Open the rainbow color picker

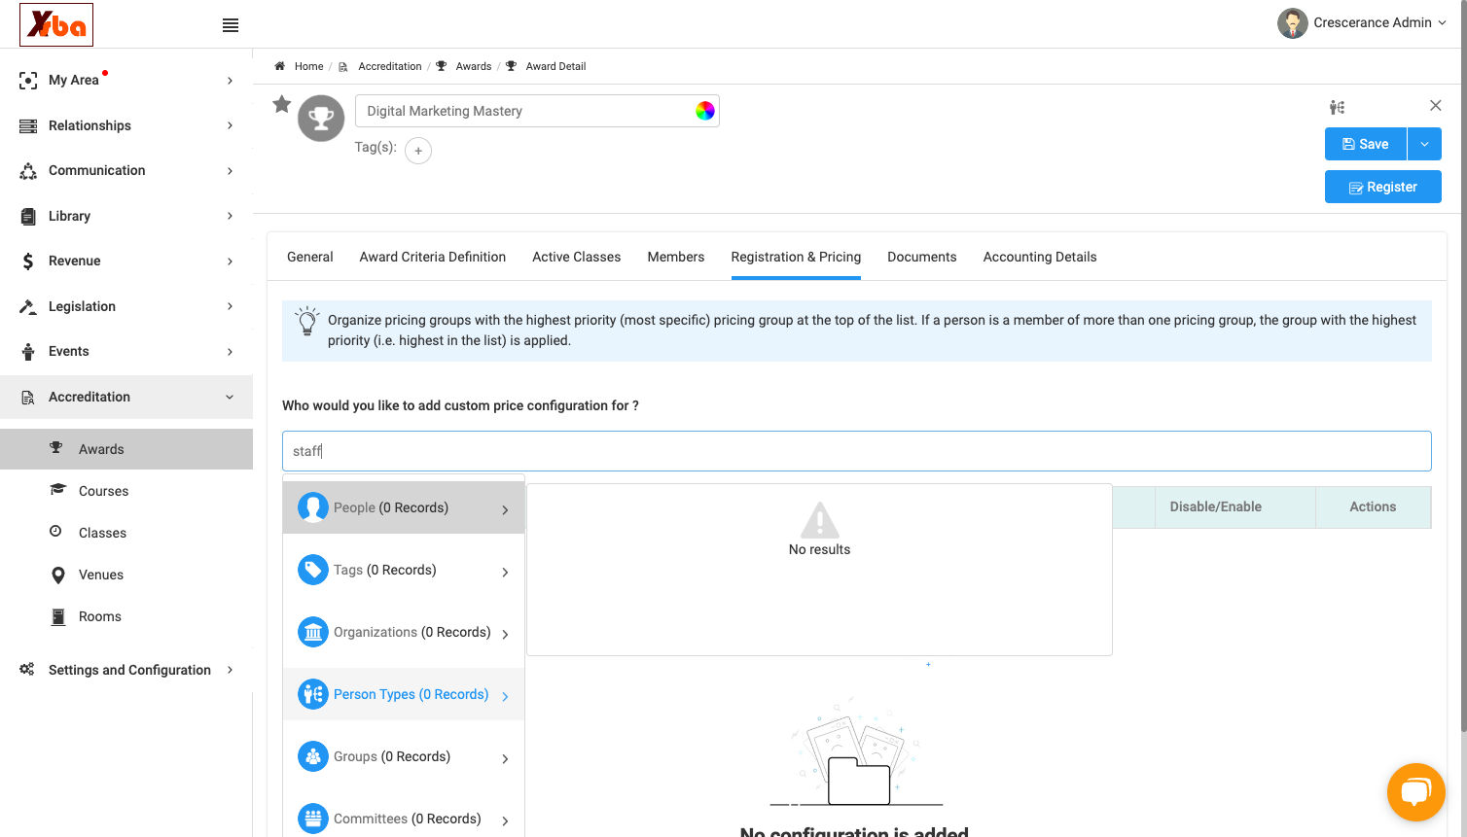[705, 111]
